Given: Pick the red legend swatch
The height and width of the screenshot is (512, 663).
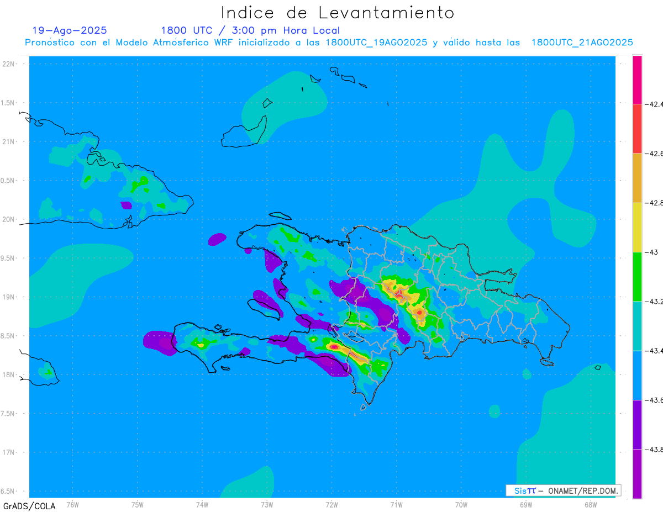Looking at the screenshot, I should 637,129.
